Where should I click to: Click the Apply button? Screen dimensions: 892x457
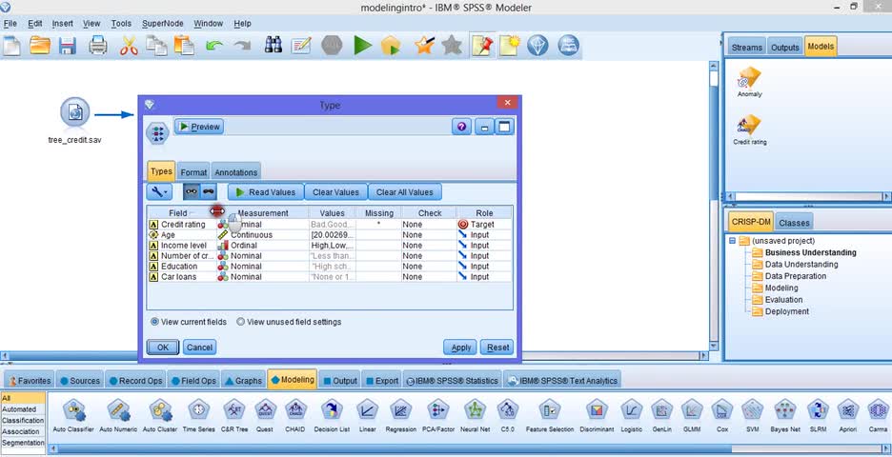pyautogui.click(x=461, y=348)
